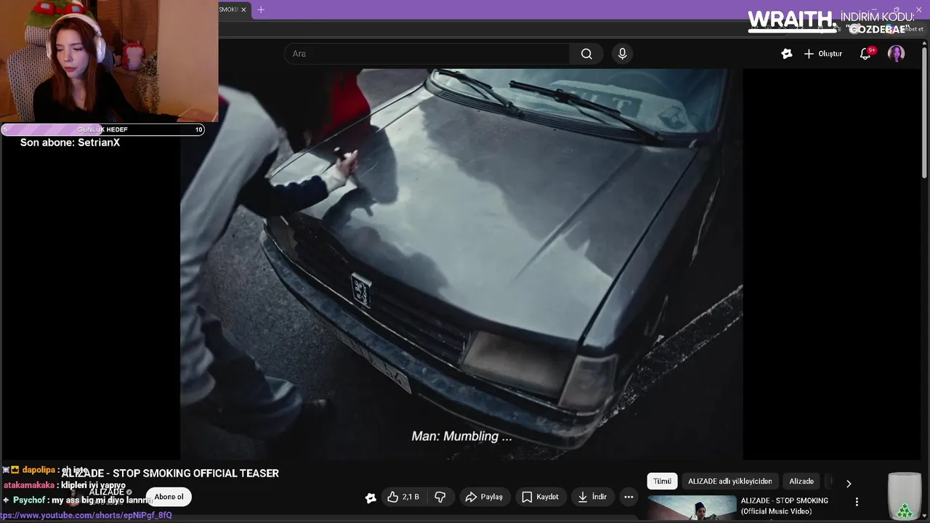Click the GÜNLÜK HEDEF progress bar
Viewport: 930px width, 523px height.
102,129
